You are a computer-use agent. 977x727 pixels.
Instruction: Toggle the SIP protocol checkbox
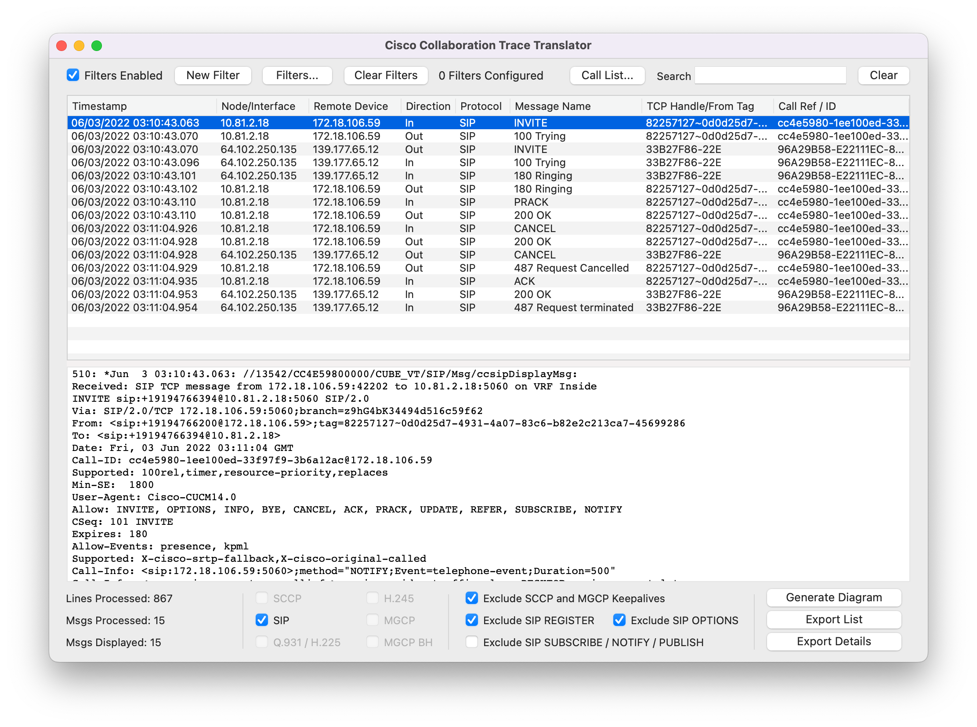[262, 620]
